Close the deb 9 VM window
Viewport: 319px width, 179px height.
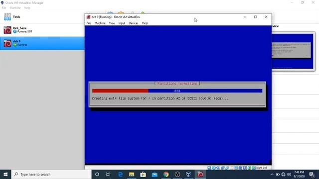click(x=266, y=17)
